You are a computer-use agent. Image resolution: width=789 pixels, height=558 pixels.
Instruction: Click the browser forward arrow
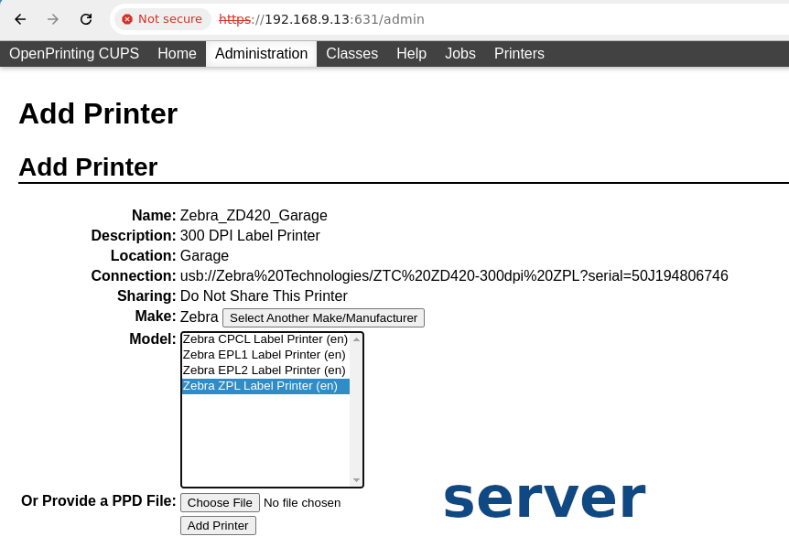pos(53,19)
